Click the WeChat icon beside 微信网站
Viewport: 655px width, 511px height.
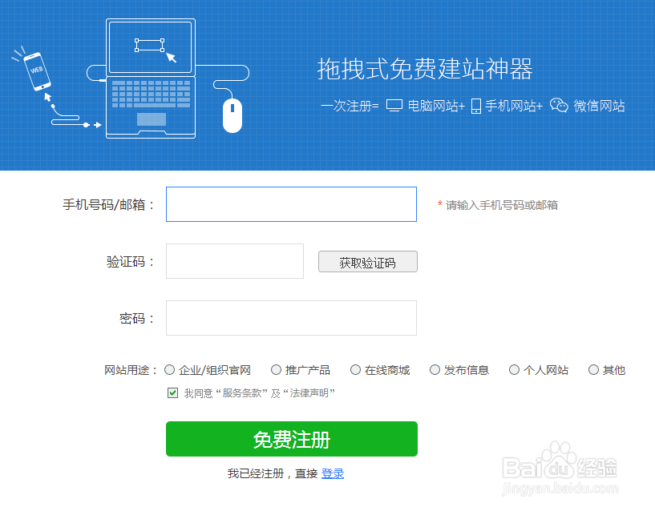click(559, 105)
